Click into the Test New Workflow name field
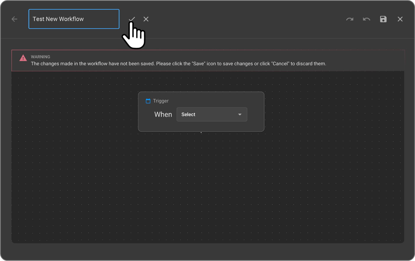Screen dimensions: 415x261 (x=74, y=19)
